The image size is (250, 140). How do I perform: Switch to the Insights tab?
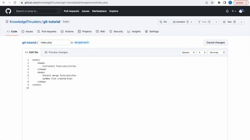[134, 31]
